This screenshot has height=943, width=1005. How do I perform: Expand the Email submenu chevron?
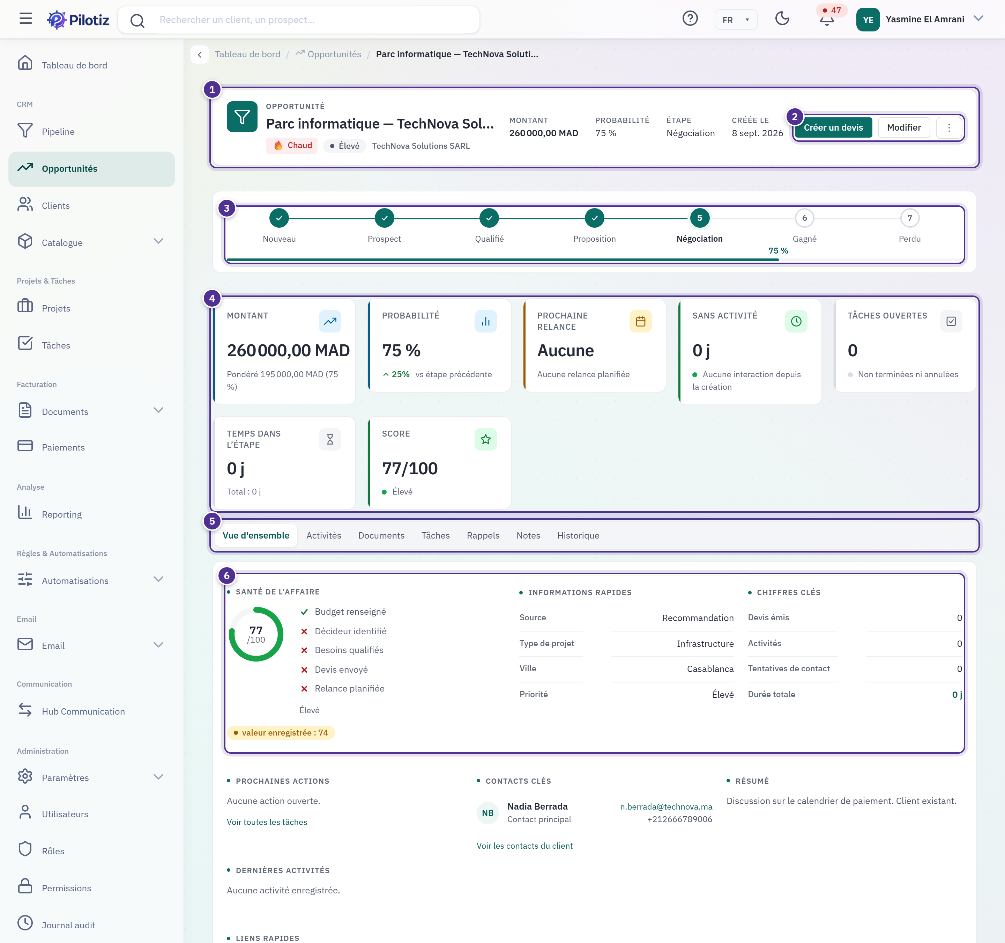tap(158, 644)
